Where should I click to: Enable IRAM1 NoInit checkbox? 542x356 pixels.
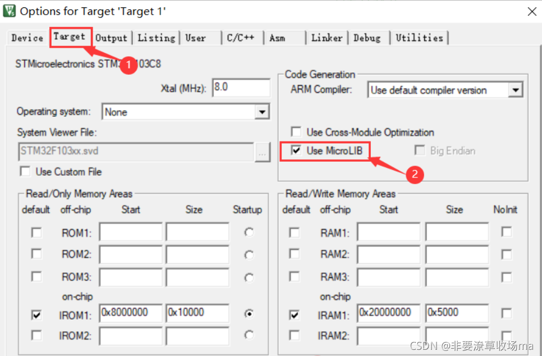coord(507,313)
